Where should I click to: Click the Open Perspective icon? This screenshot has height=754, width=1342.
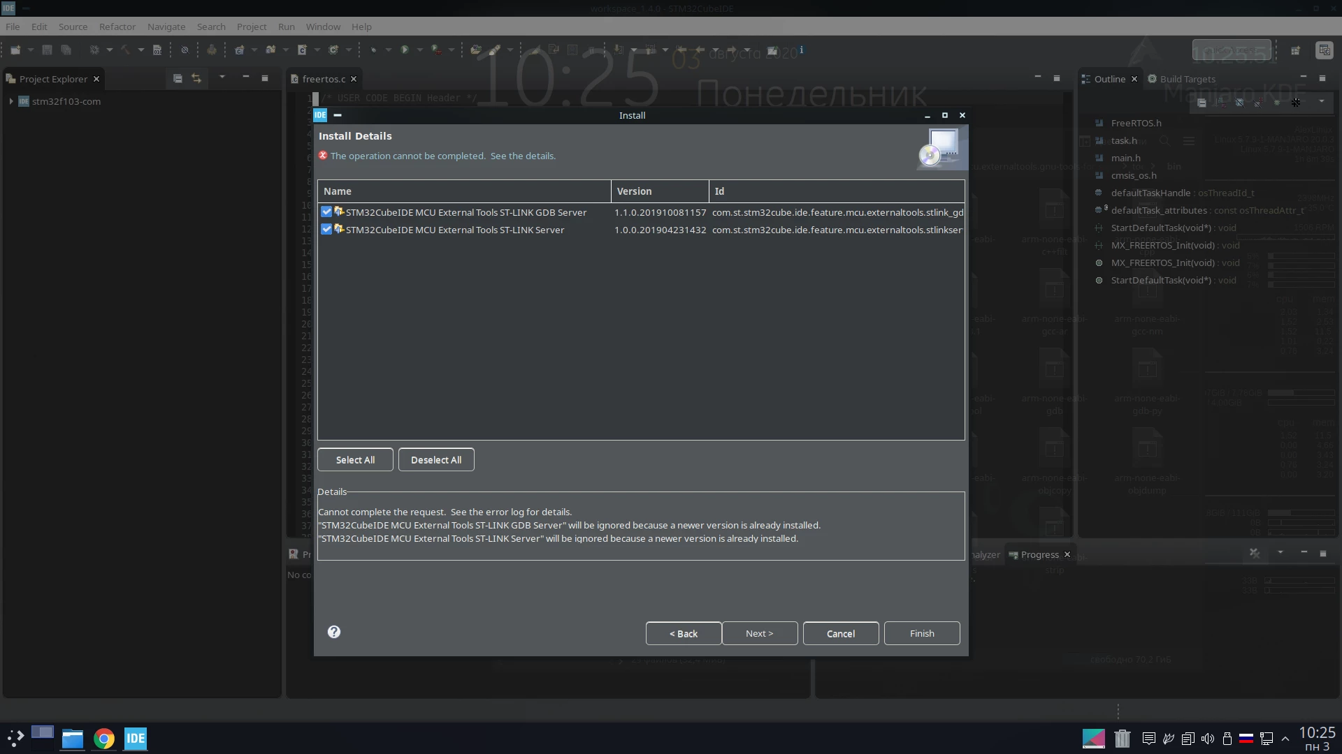click(x=1295, y=50)
